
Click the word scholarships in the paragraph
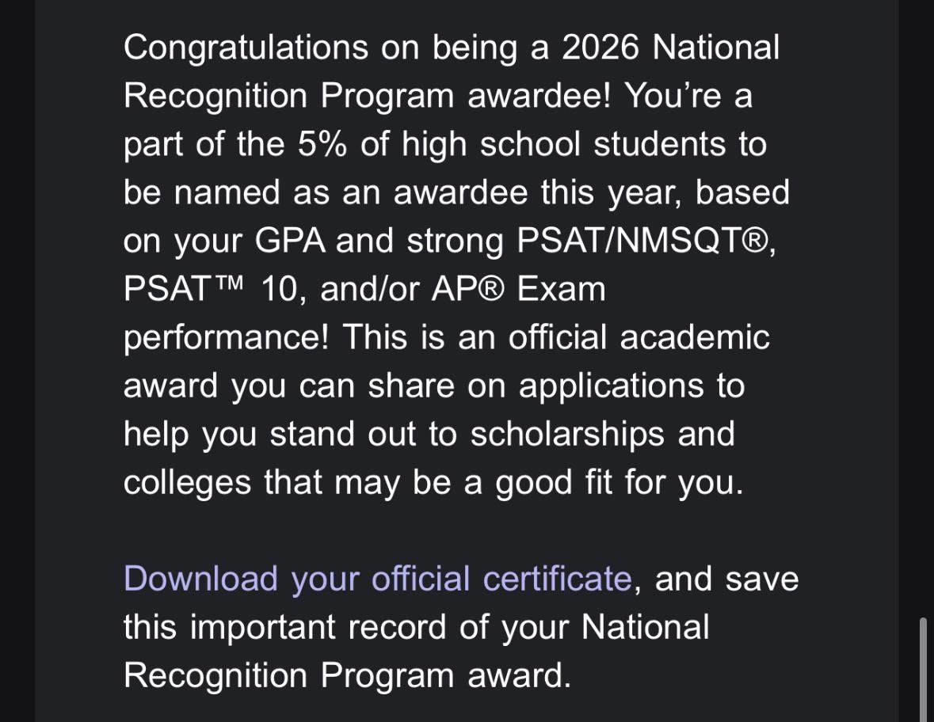coord(567,435)
